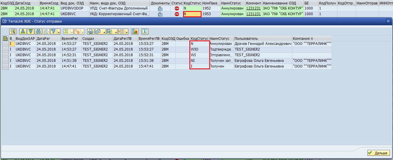Image resolution: width=393 pixels, height=160 pixels.
Task: Select the row with status code WIO
Action: coord(5,49)
